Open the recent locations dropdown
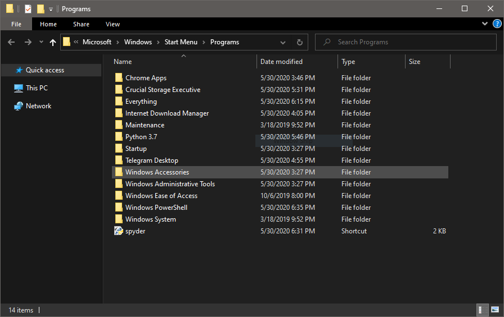This screenshot has height=317, width=504. 41,42
